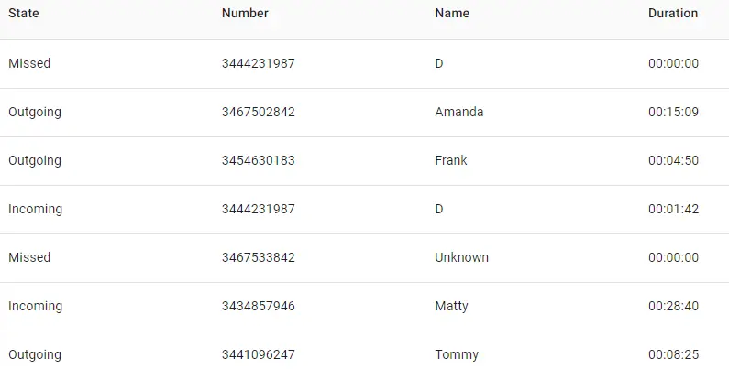Select phone number 3454630183

point(259,161)
